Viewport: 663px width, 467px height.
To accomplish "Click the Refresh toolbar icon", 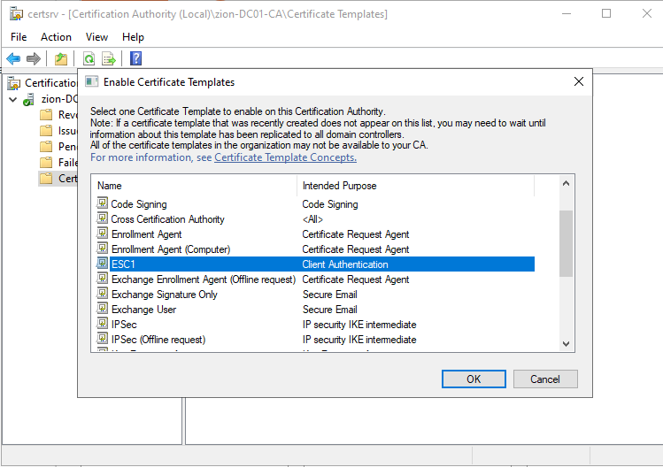I will point(89,58).
